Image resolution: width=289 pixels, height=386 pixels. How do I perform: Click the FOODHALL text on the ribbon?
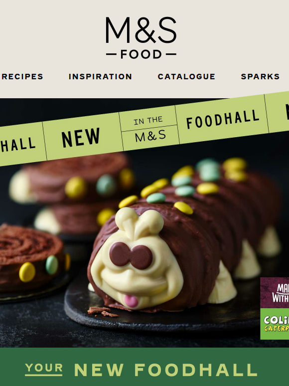[223, 119]
